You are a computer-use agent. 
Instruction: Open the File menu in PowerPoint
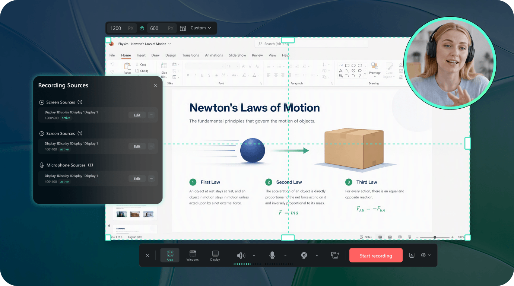coord(112,55)
